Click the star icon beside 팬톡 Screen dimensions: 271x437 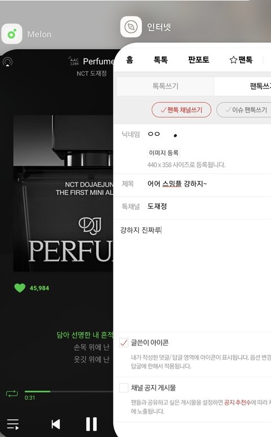pyautogui.click(x=233, y=60)
